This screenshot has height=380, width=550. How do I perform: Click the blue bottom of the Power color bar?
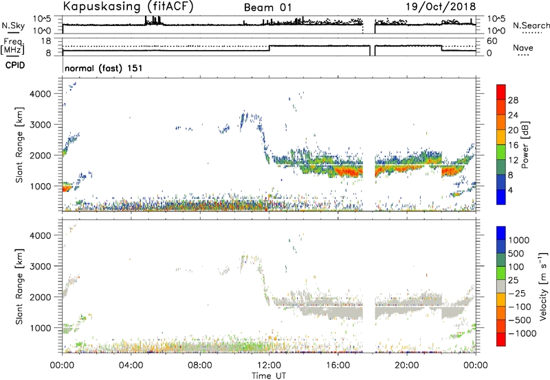coord(501,197)
